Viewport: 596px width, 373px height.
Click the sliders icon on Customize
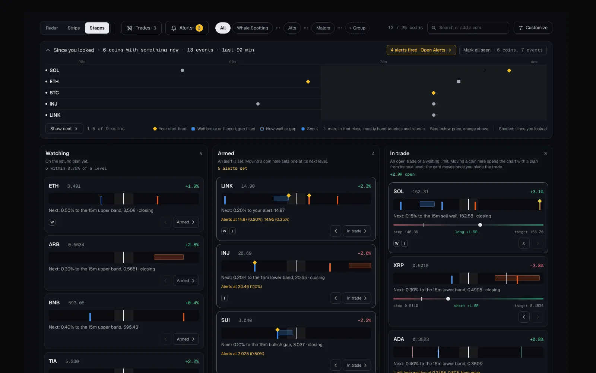521,28
